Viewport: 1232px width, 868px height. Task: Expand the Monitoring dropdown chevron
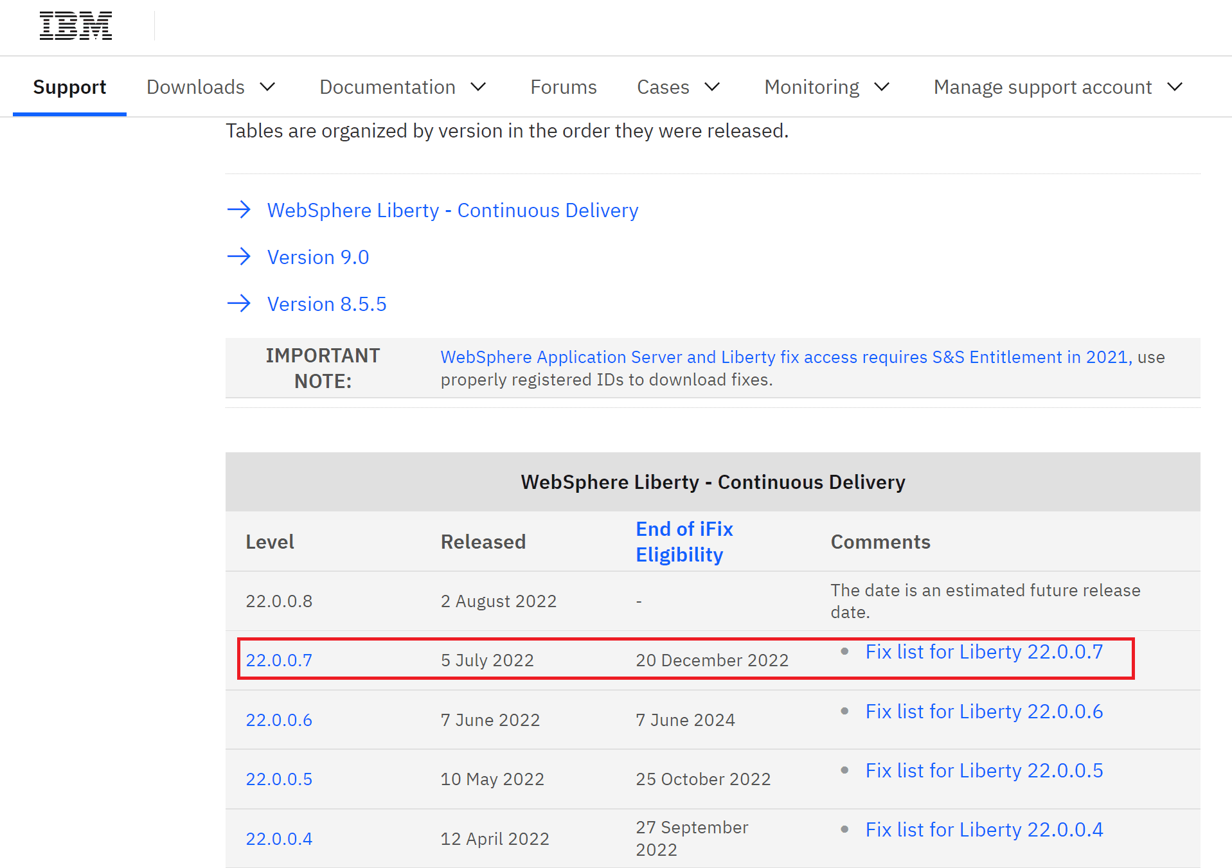[882, 87]
